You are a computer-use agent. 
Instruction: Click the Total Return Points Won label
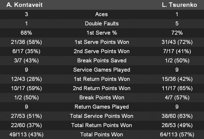(102, 126)
